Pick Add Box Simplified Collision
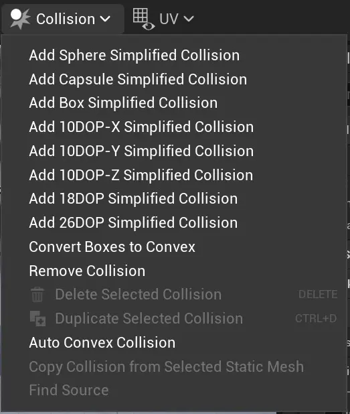This screenshot has width=350, height=414. pyautogui.click(x=123, y=102)
